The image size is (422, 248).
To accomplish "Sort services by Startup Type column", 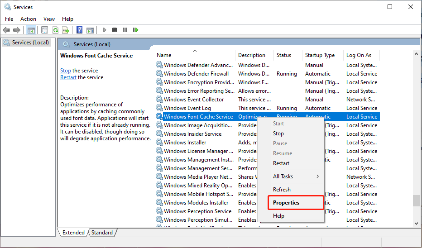I will click(320, 55).
